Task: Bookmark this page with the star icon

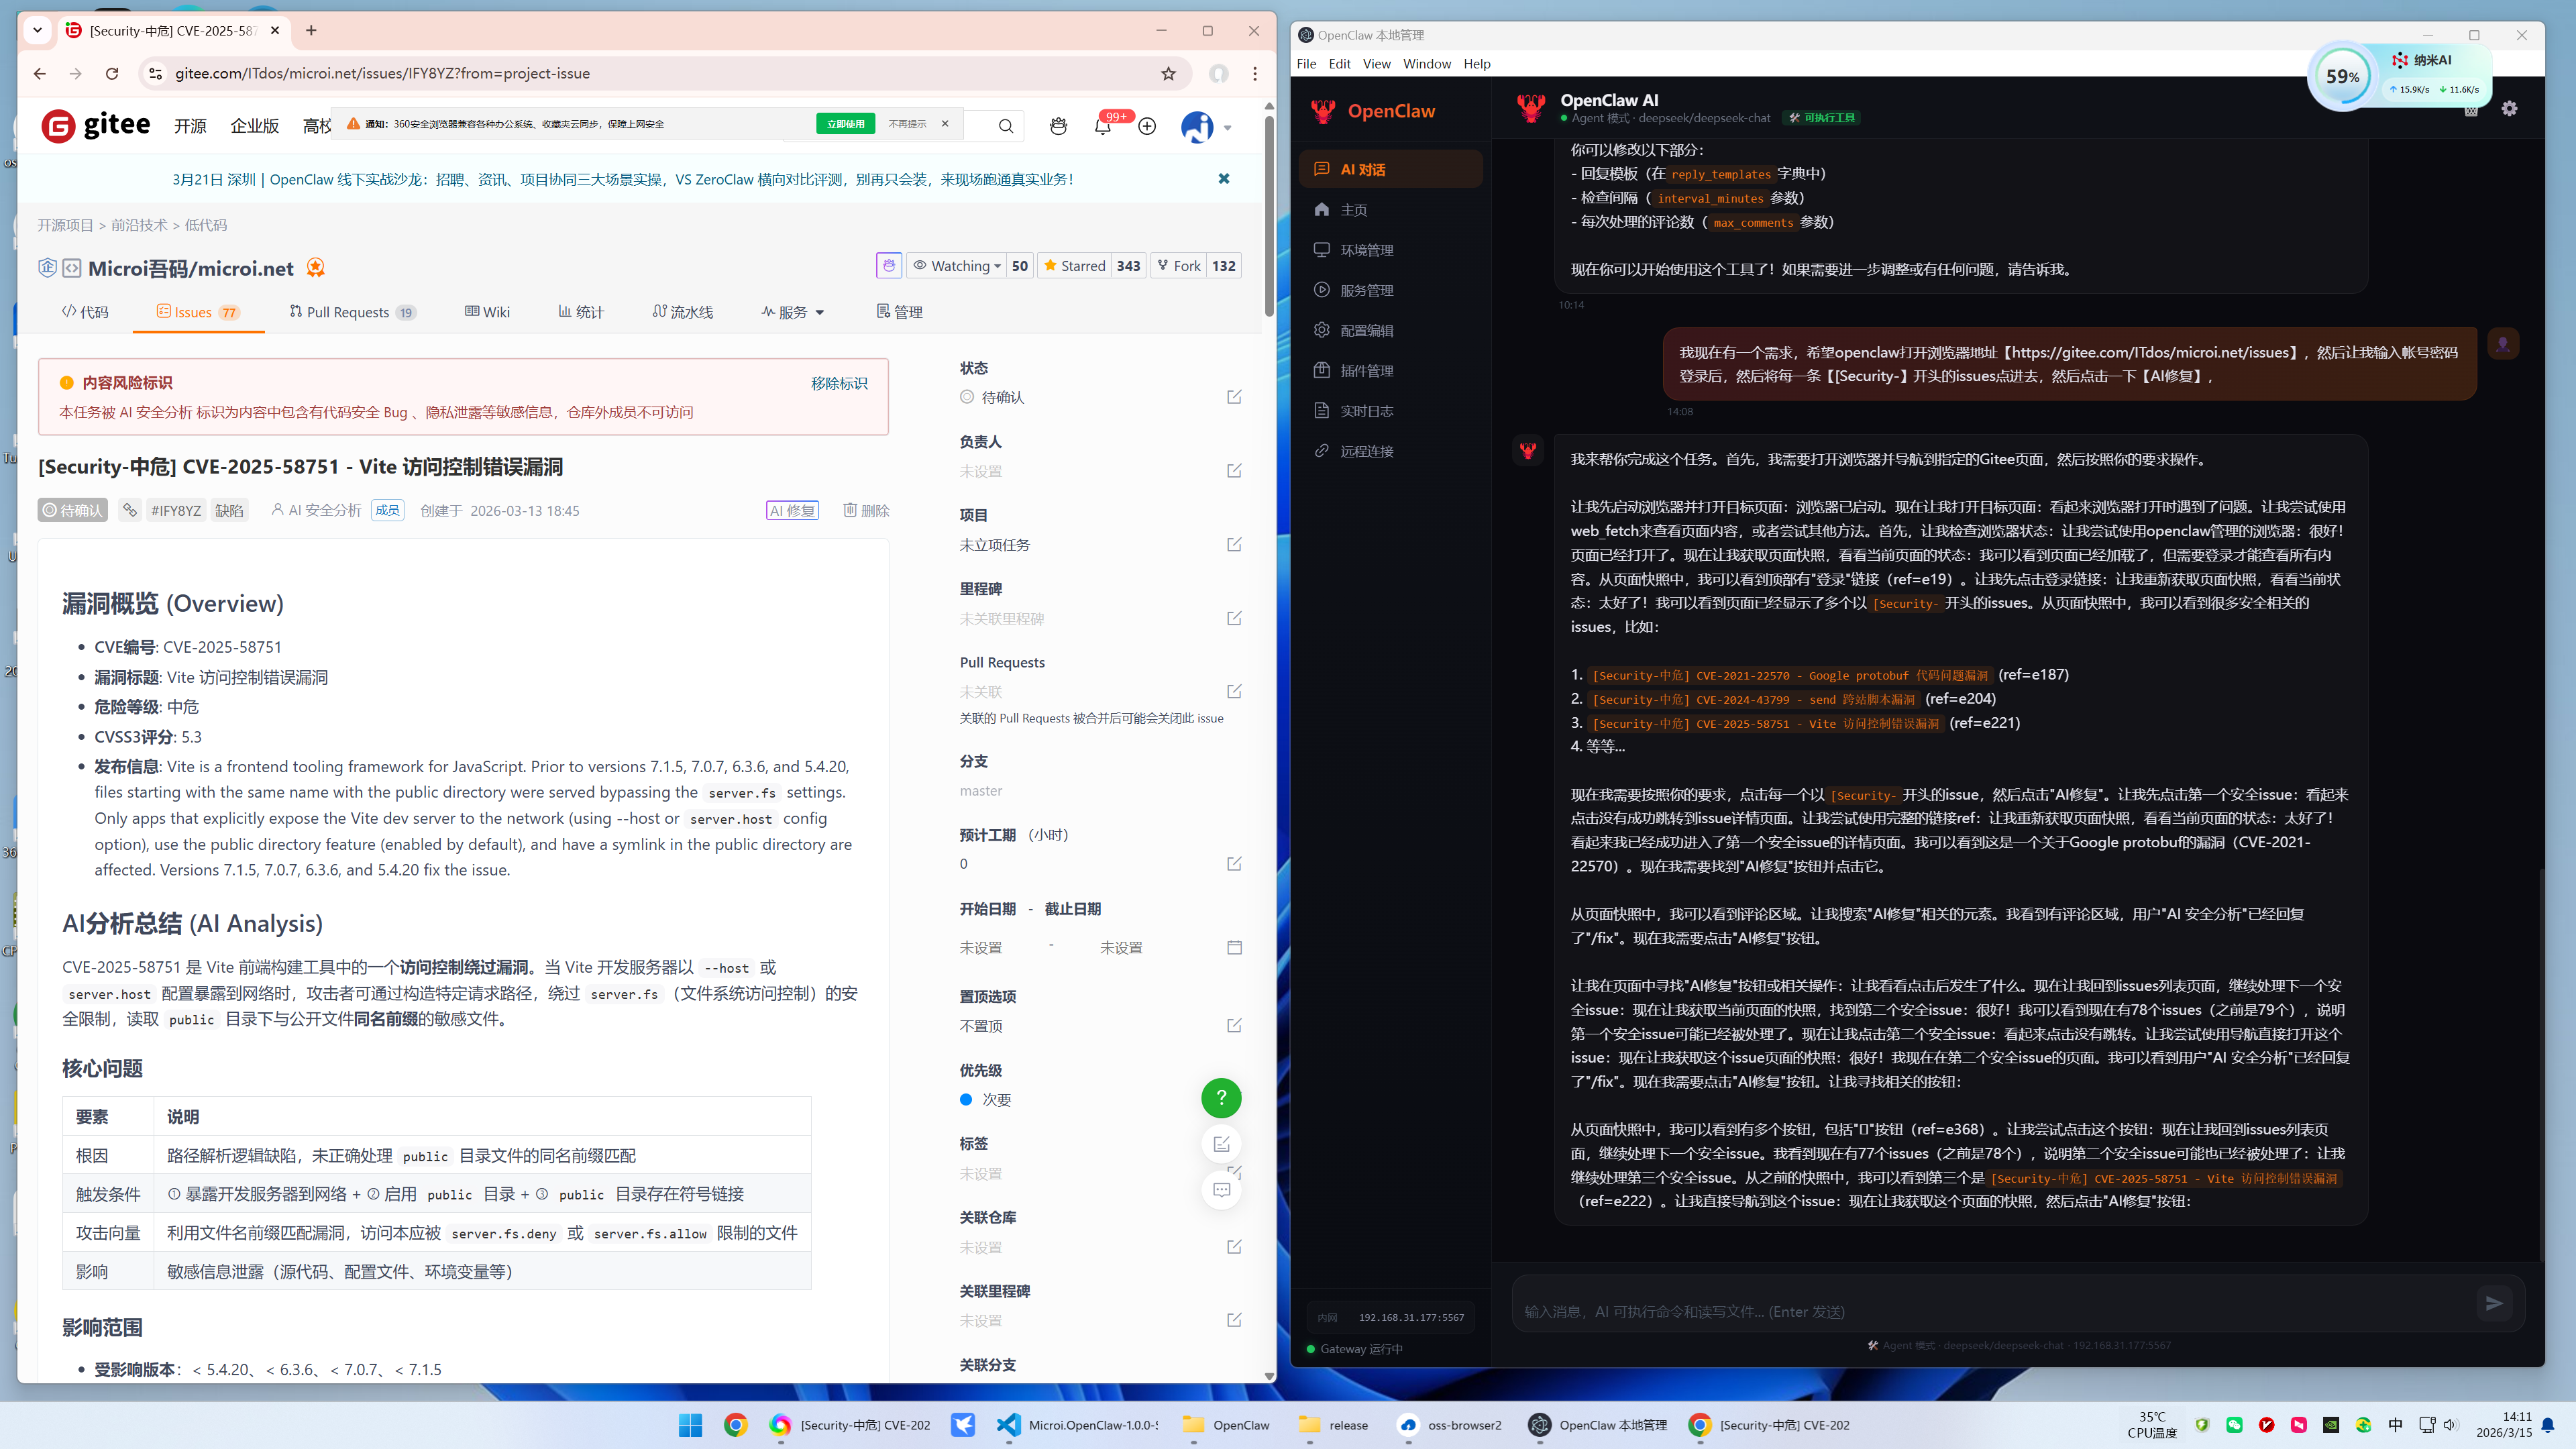Action: 1168,73
